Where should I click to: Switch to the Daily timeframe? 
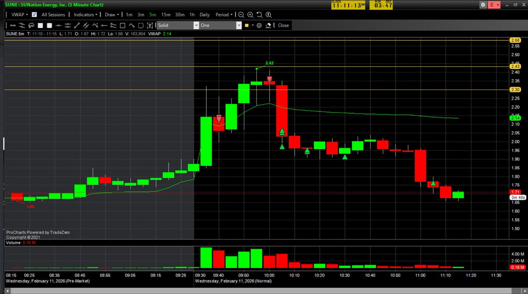[205, 14]
